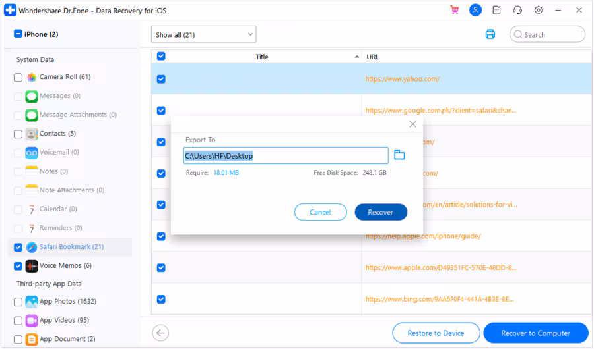
Task: Open the www.bing.com bookmark URL
Action: (x=440, y=299)
